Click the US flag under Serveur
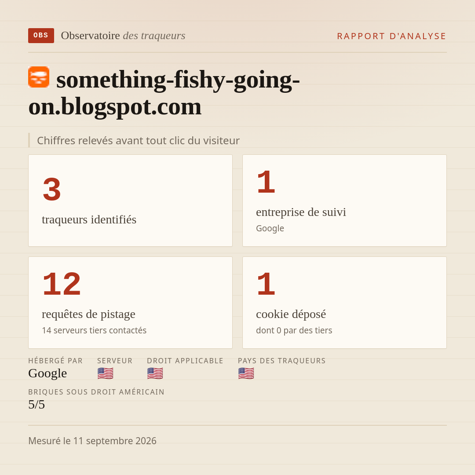Viewport: 475px width, 475px height. (x=106, y=373)
